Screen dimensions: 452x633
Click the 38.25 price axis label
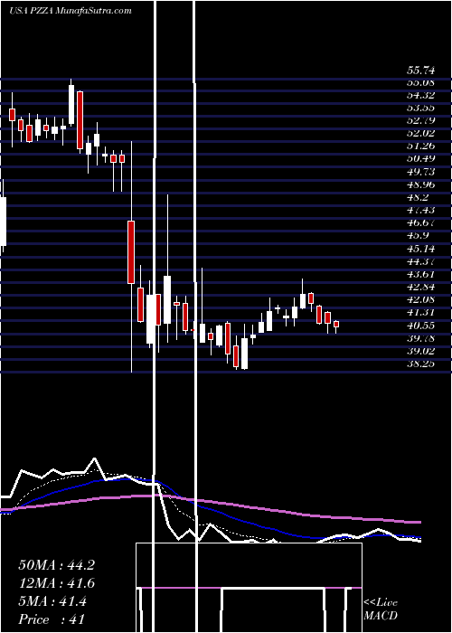[421, 364]
